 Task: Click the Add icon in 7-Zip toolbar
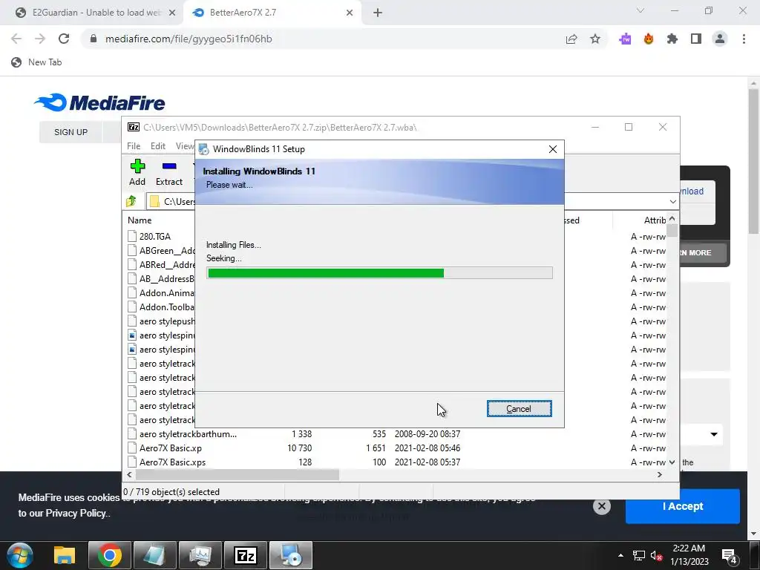tap(137, 173)
